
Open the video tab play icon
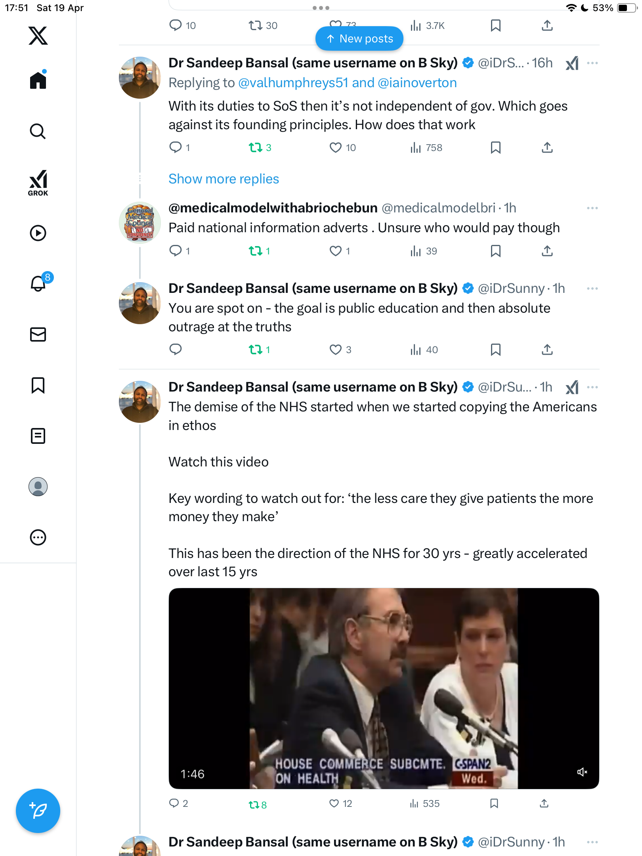click(38, 233)
